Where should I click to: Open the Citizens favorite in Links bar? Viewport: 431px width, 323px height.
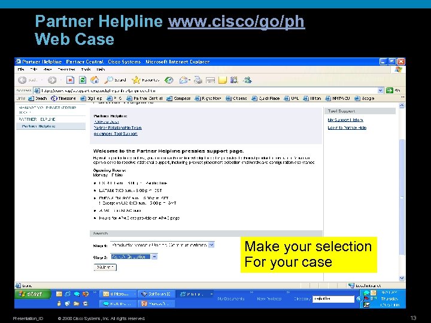pos(236,98)
